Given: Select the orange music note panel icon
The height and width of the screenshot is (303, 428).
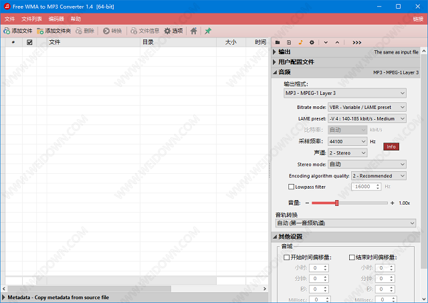Looking at the screenshot, I should (x=300, y=42).
